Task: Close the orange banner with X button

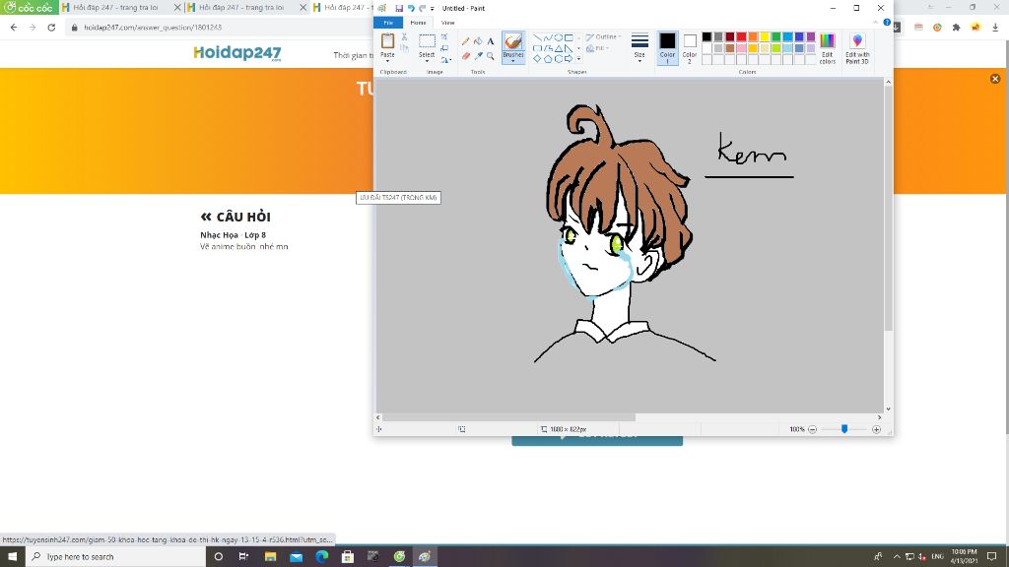Action: click(x=995, y=79)
